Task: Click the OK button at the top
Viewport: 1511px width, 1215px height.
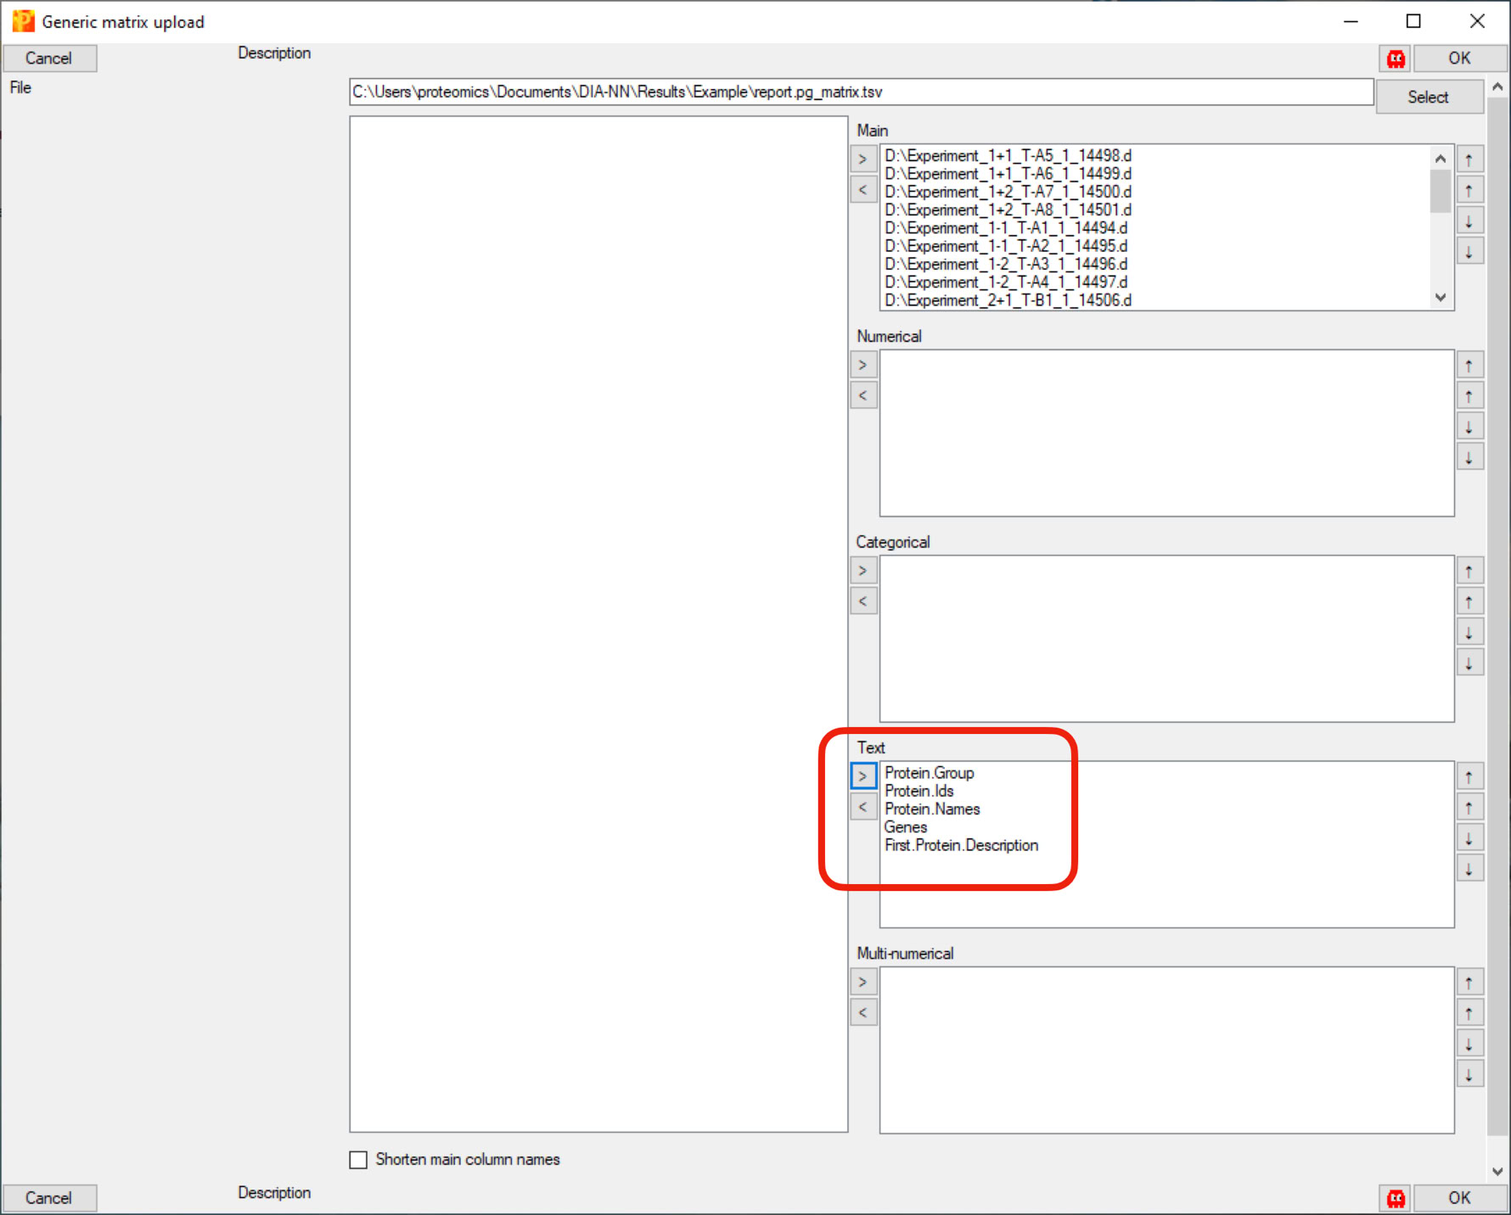Action: 1459,59
